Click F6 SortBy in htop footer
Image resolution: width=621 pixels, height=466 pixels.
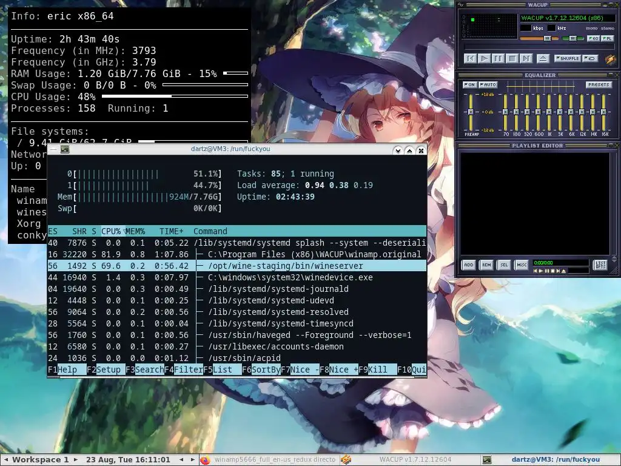click(261, 370)
